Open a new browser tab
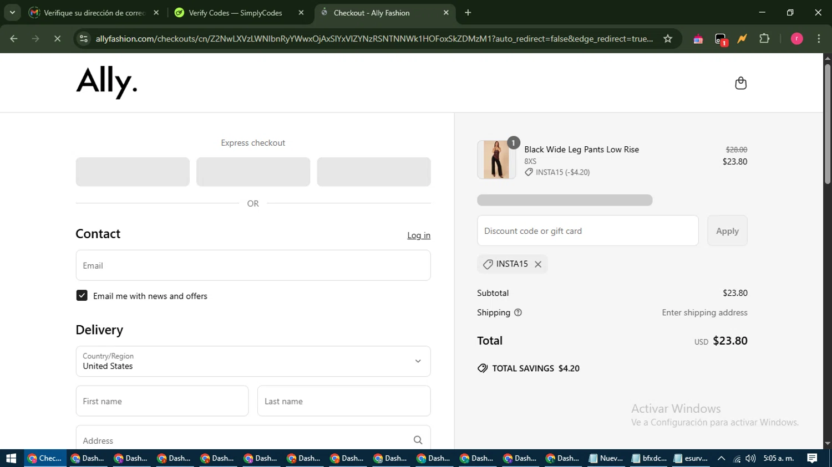This screenshot has height=467, width=832. (x=468, y=13)
